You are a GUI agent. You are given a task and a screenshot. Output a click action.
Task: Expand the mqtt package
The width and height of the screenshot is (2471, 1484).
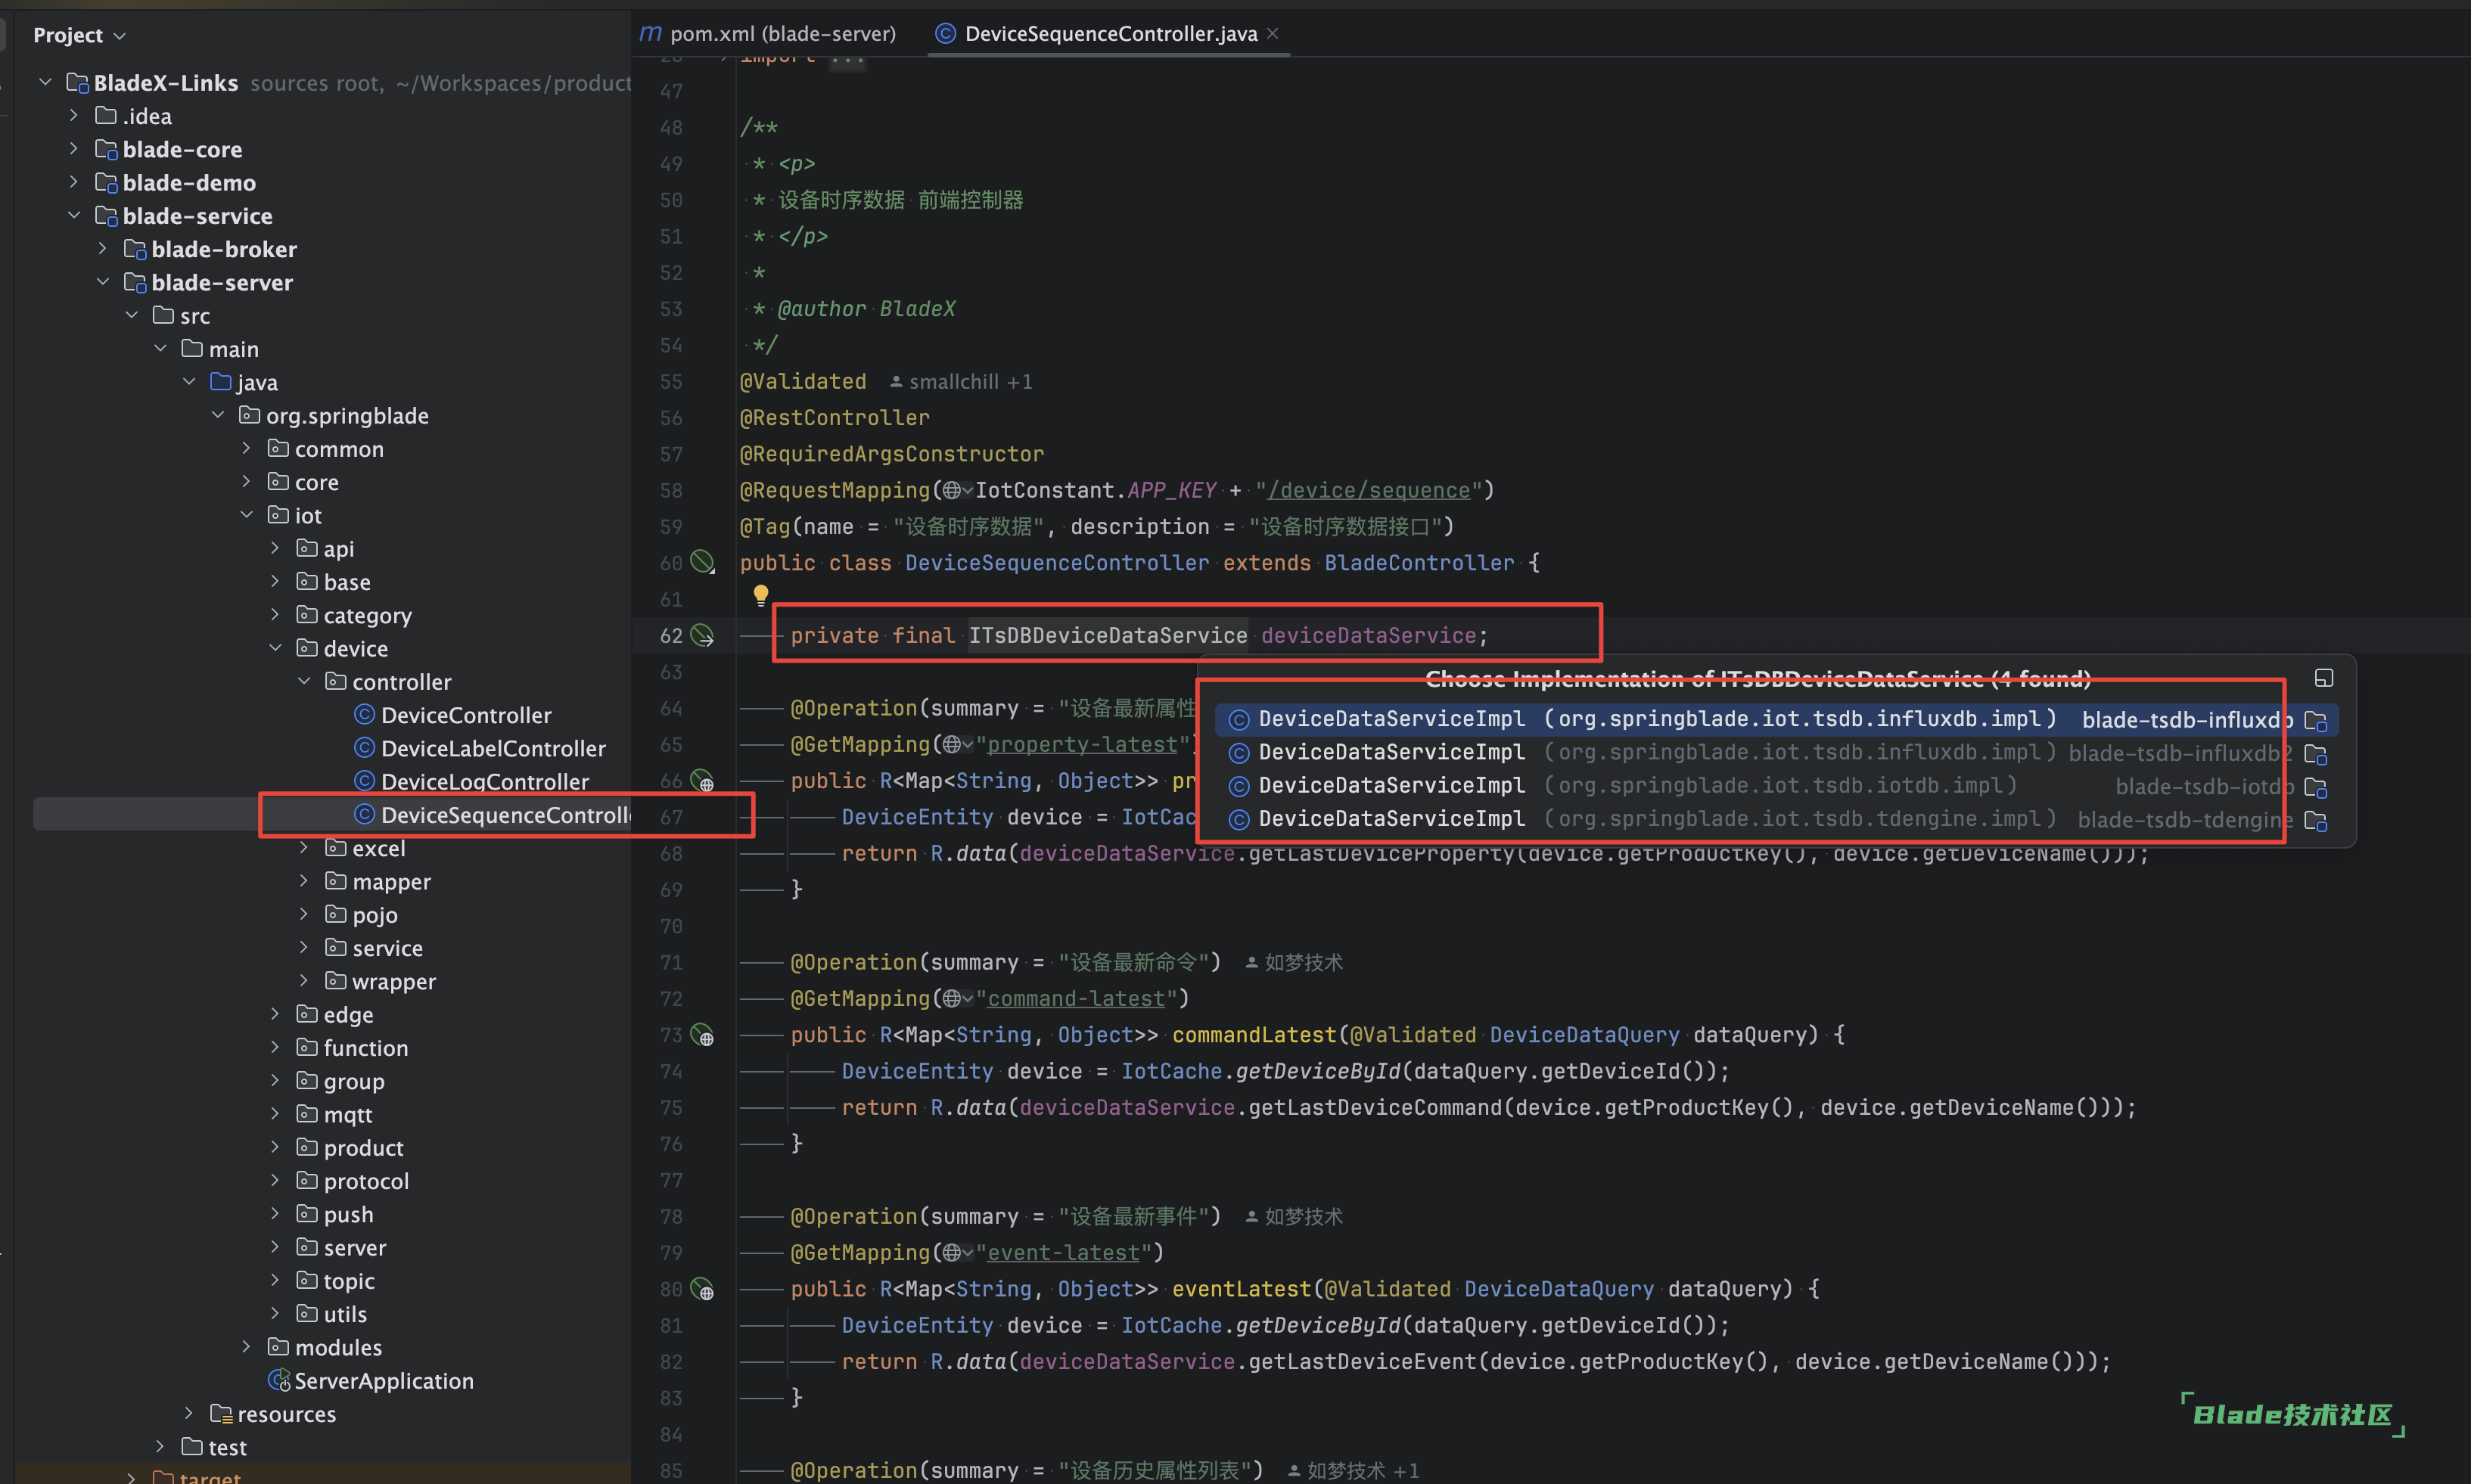click(275, 1114)
